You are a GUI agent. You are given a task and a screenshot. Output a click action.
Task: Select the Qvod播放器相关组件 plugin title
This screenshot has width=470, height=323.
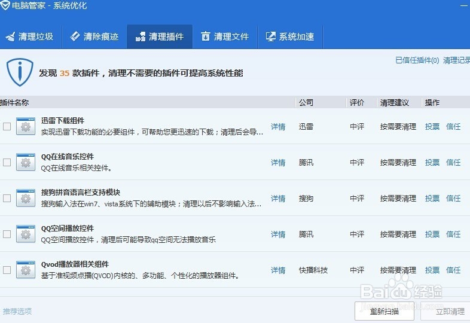coord(75,264)
